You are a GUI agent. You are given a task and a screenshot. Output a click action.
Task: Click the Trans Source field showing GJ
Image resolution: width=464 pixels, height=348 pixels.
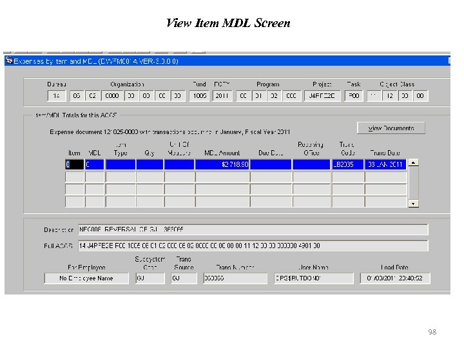[x=184, y=278]
